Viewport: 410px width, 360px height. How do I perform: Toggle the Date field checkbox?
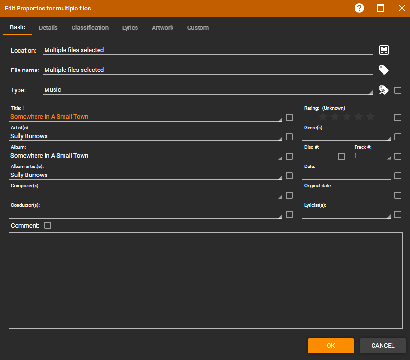click(398, 176)
